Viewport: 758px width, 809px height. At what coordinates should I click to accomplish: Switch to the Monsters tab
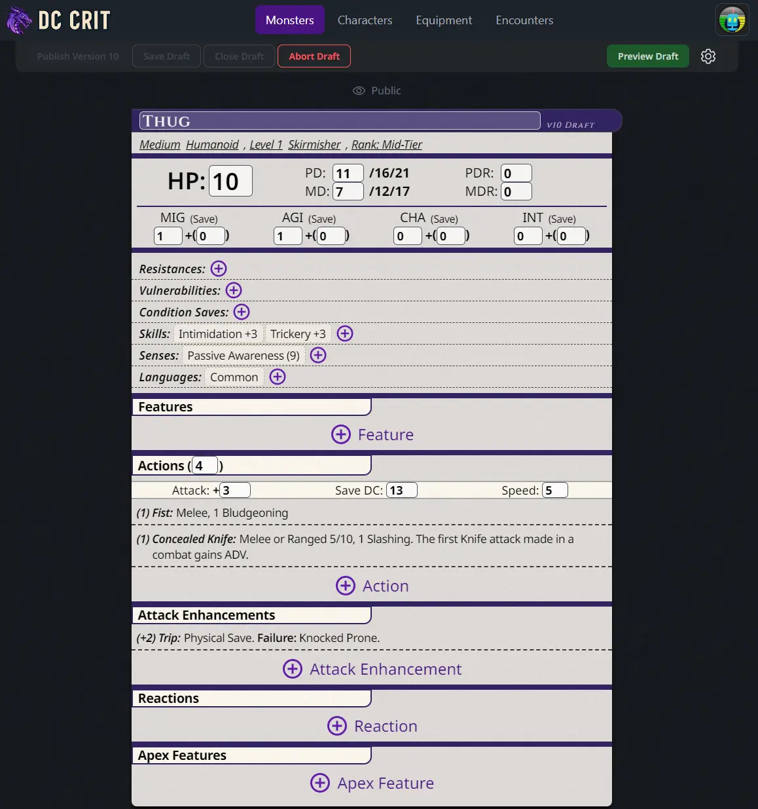pos(290,20)
